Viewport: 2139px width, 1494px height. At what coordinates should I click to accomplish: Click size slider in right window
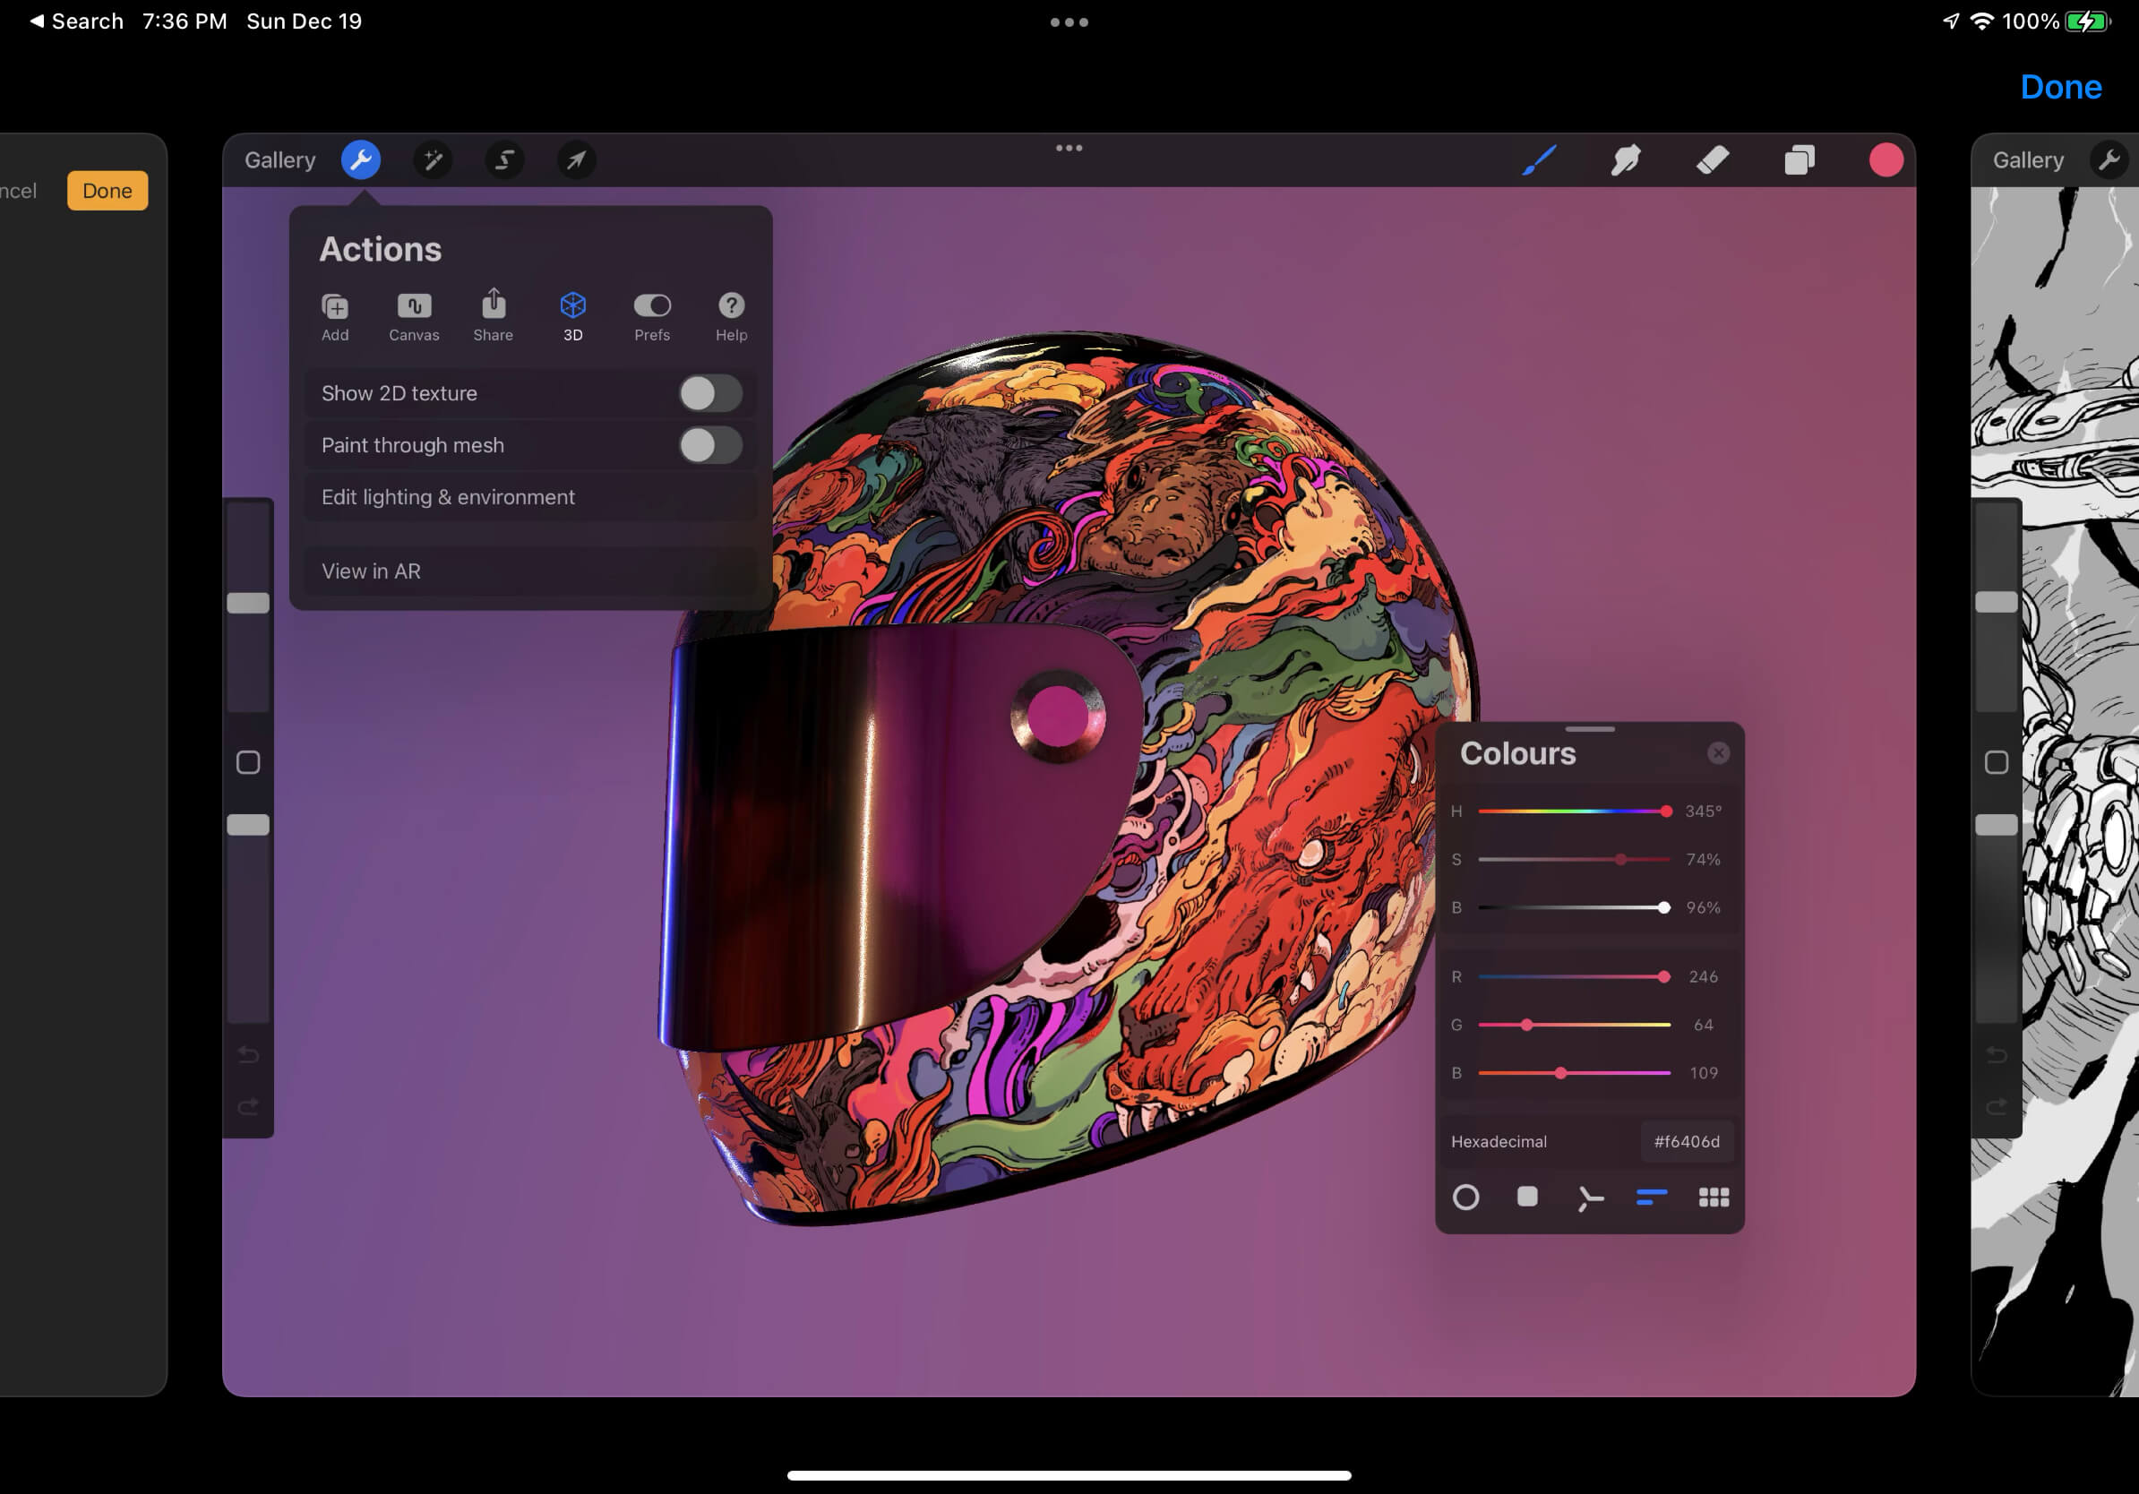[x=1996, y=603]
